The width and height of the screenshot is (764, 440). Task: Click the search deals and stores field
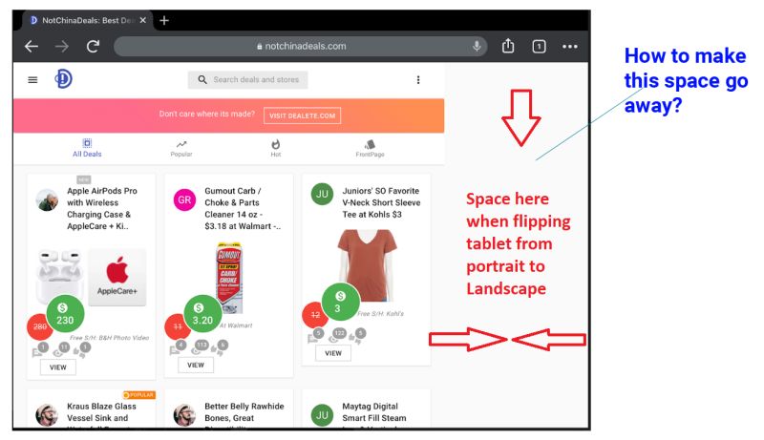coord(248,80)
